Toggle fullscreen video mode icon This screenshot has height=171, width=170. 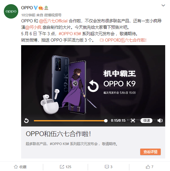pos(133,120)
